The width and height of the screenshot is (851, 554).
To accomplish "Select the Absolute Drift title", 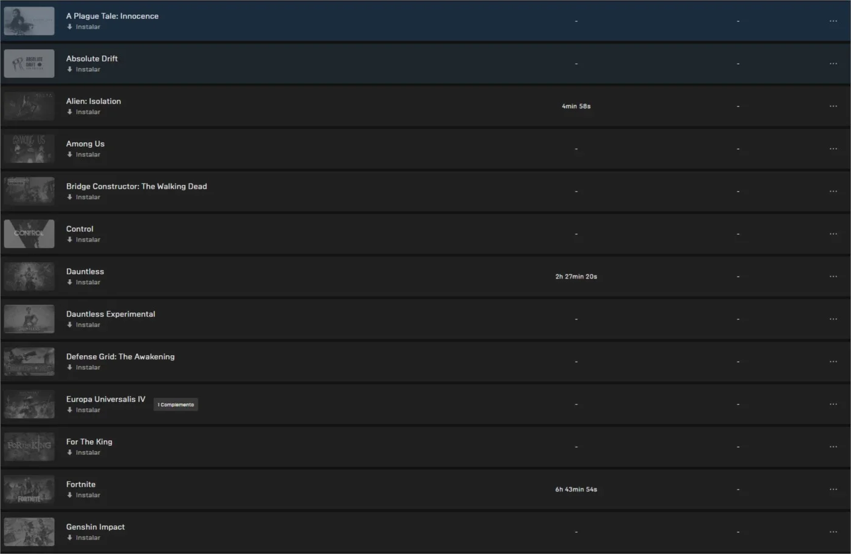I will coord(92,58).
